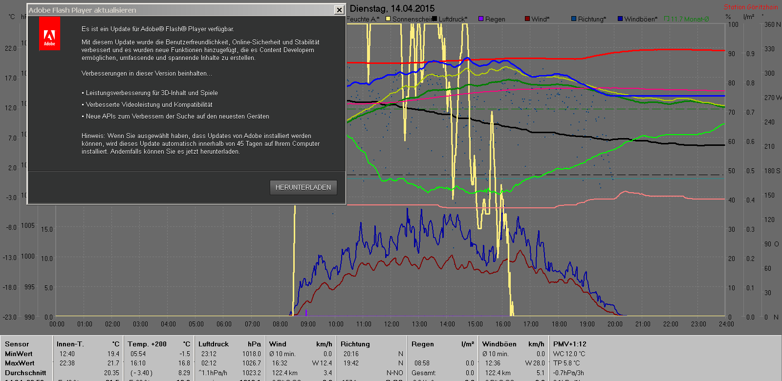Click the max wind value W 12.4
The image size is (782, 381).
pyautogui.click(x=322, y=363)
